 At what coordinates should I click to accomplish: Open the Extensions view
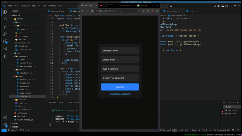5,41
